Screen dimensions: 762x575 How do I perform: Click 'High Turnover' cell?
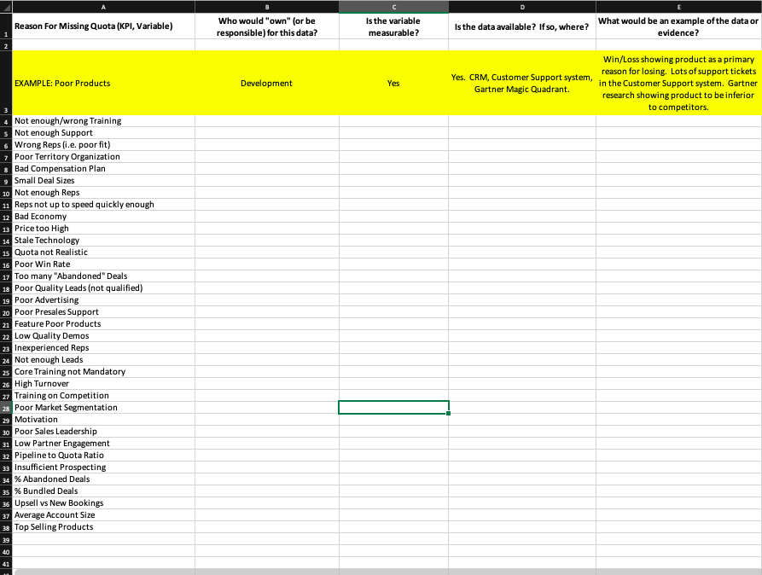[x=103, y=384]
